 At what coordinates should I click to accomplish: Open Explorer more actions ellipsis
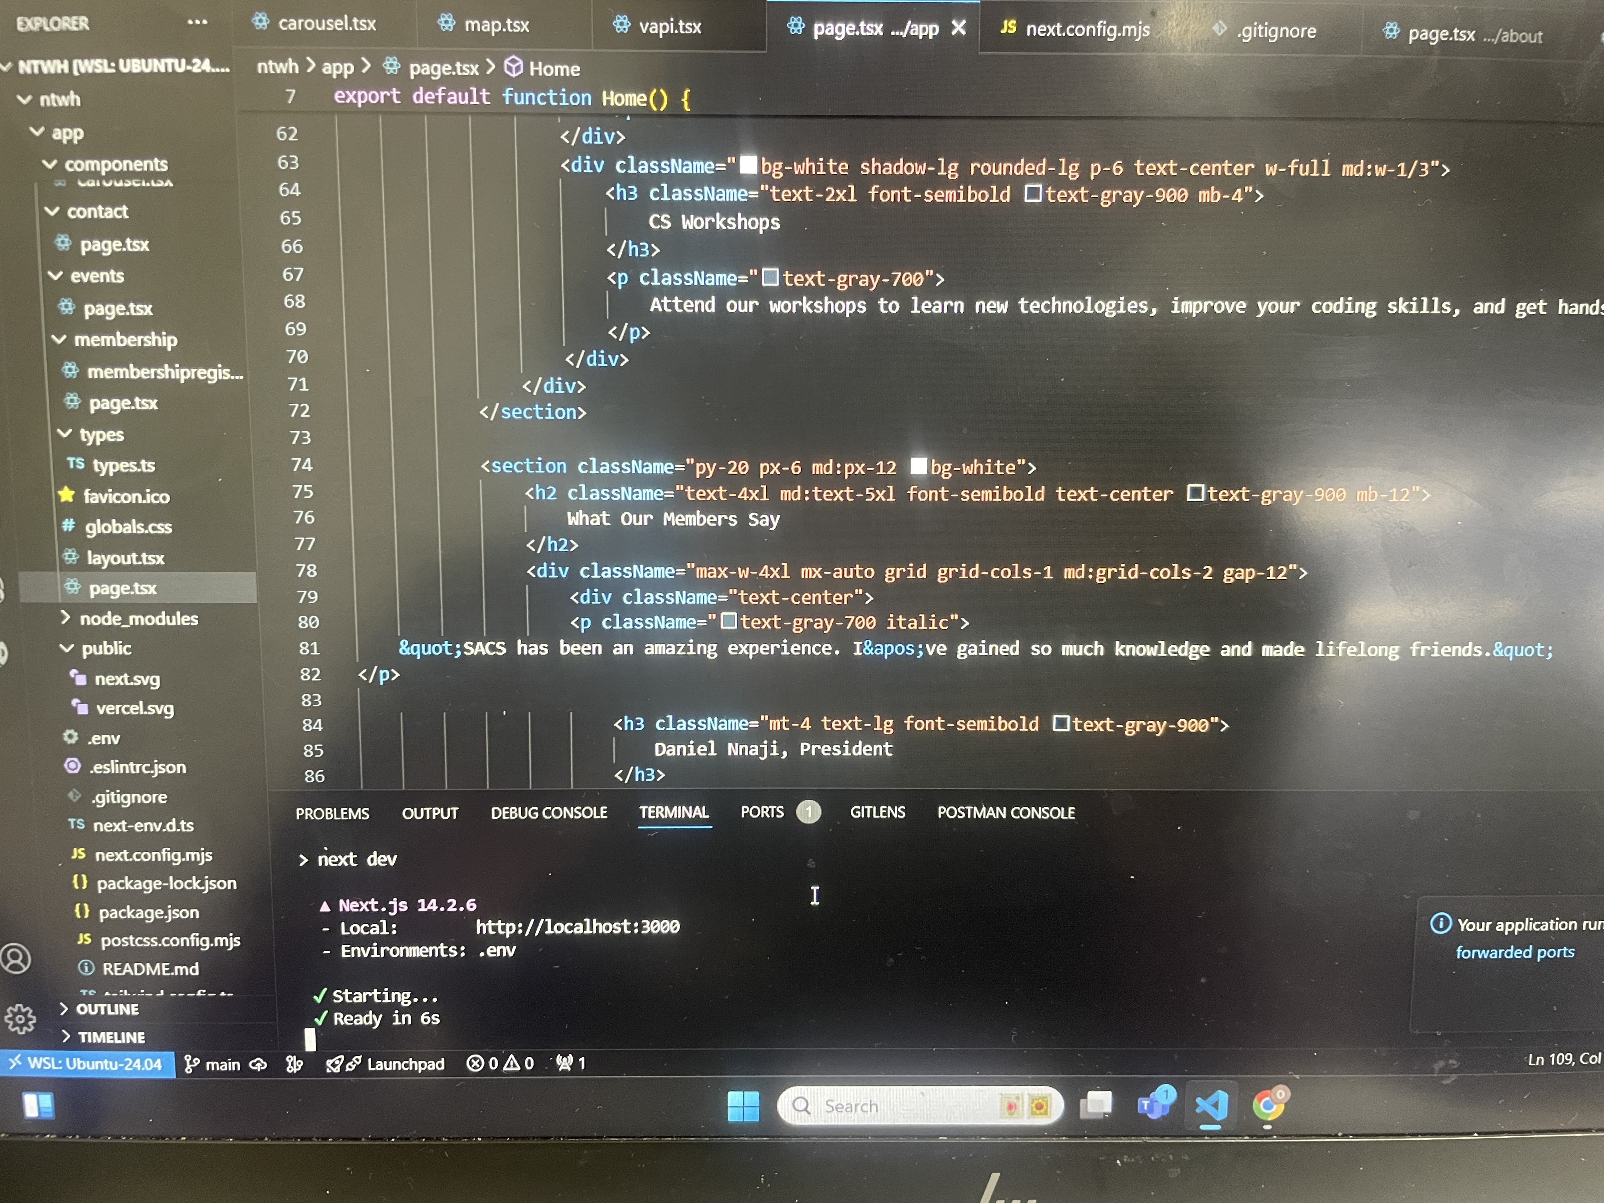click(x=197, y=23)
